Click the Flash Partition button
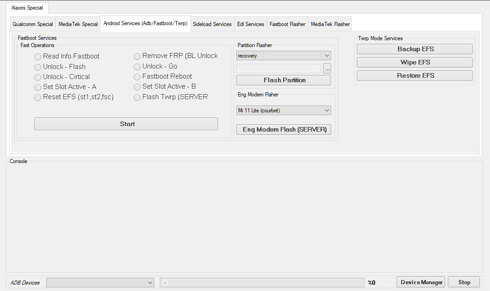 click(x=283, y=80)
